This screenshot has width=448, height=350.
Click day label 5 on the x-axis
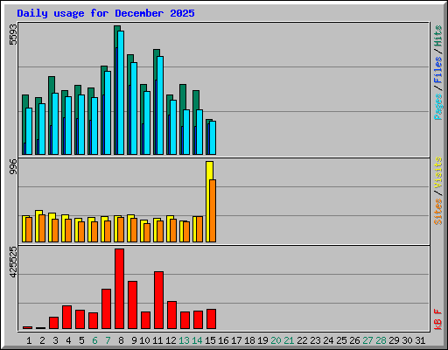81,340
